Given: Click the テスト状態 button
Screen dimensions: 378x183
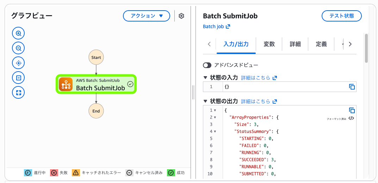Looking at the screenshot, I should (x=342, y=16).
